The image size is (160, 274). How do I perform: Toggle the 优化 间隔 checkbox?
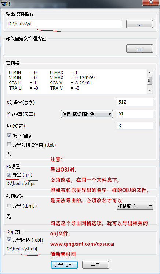pos(9,136)
